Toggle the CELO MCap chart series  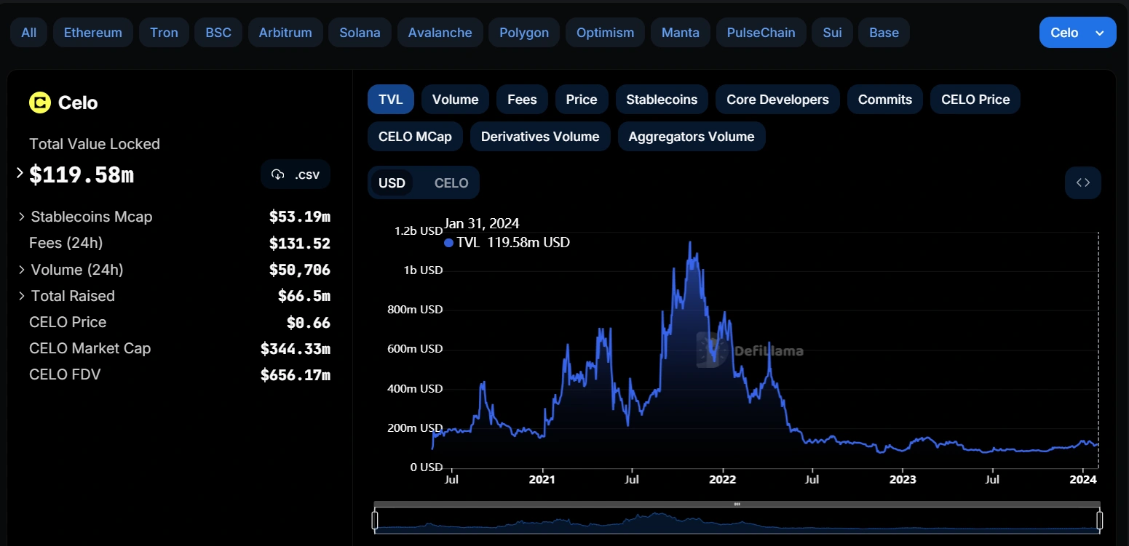[x=415, y=137]
